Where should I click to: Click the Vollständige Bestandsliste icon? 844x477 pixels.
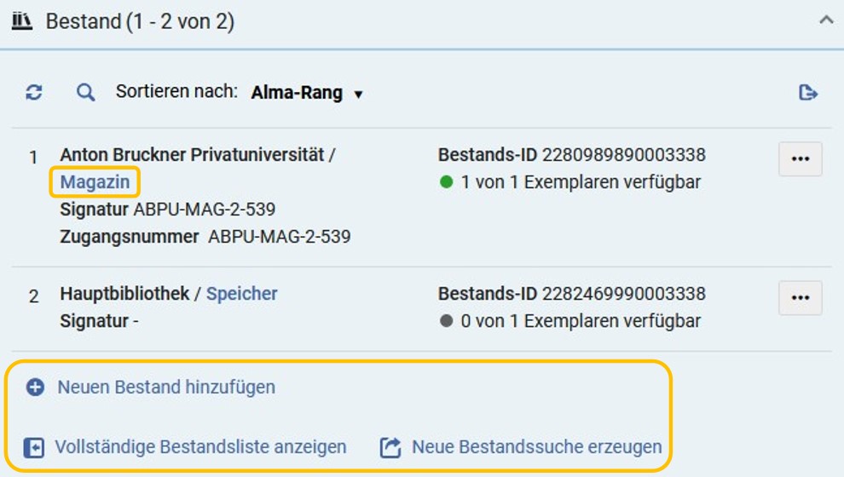(x=34, y=447)
